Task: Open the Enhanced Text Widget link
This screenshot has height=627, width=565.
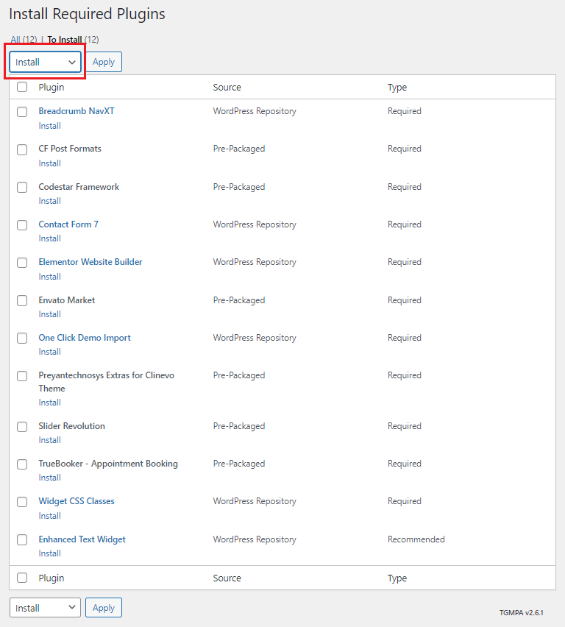Action: point(82,539)
